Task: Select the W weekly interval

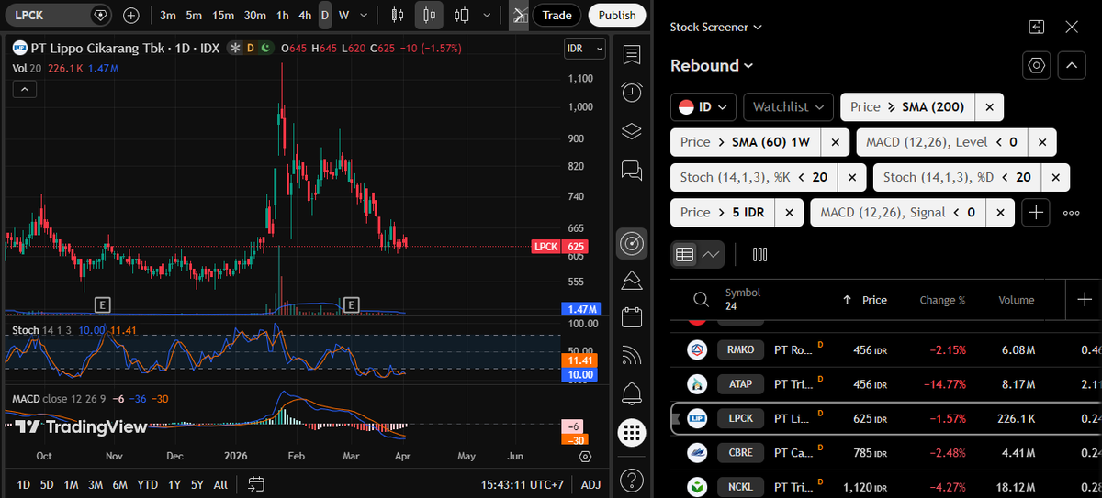Action: [x=344, y=15]
